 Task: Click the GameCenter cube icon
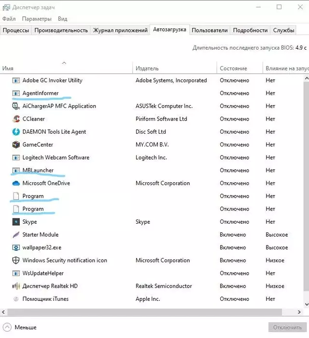16,145
